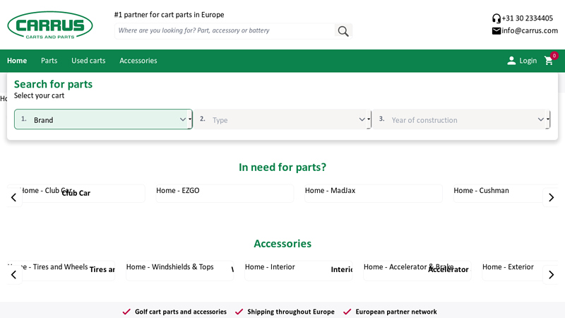This screenshot has width=565, height=318.
Task: Click the headset phone icon
Action: click(496, 18)
